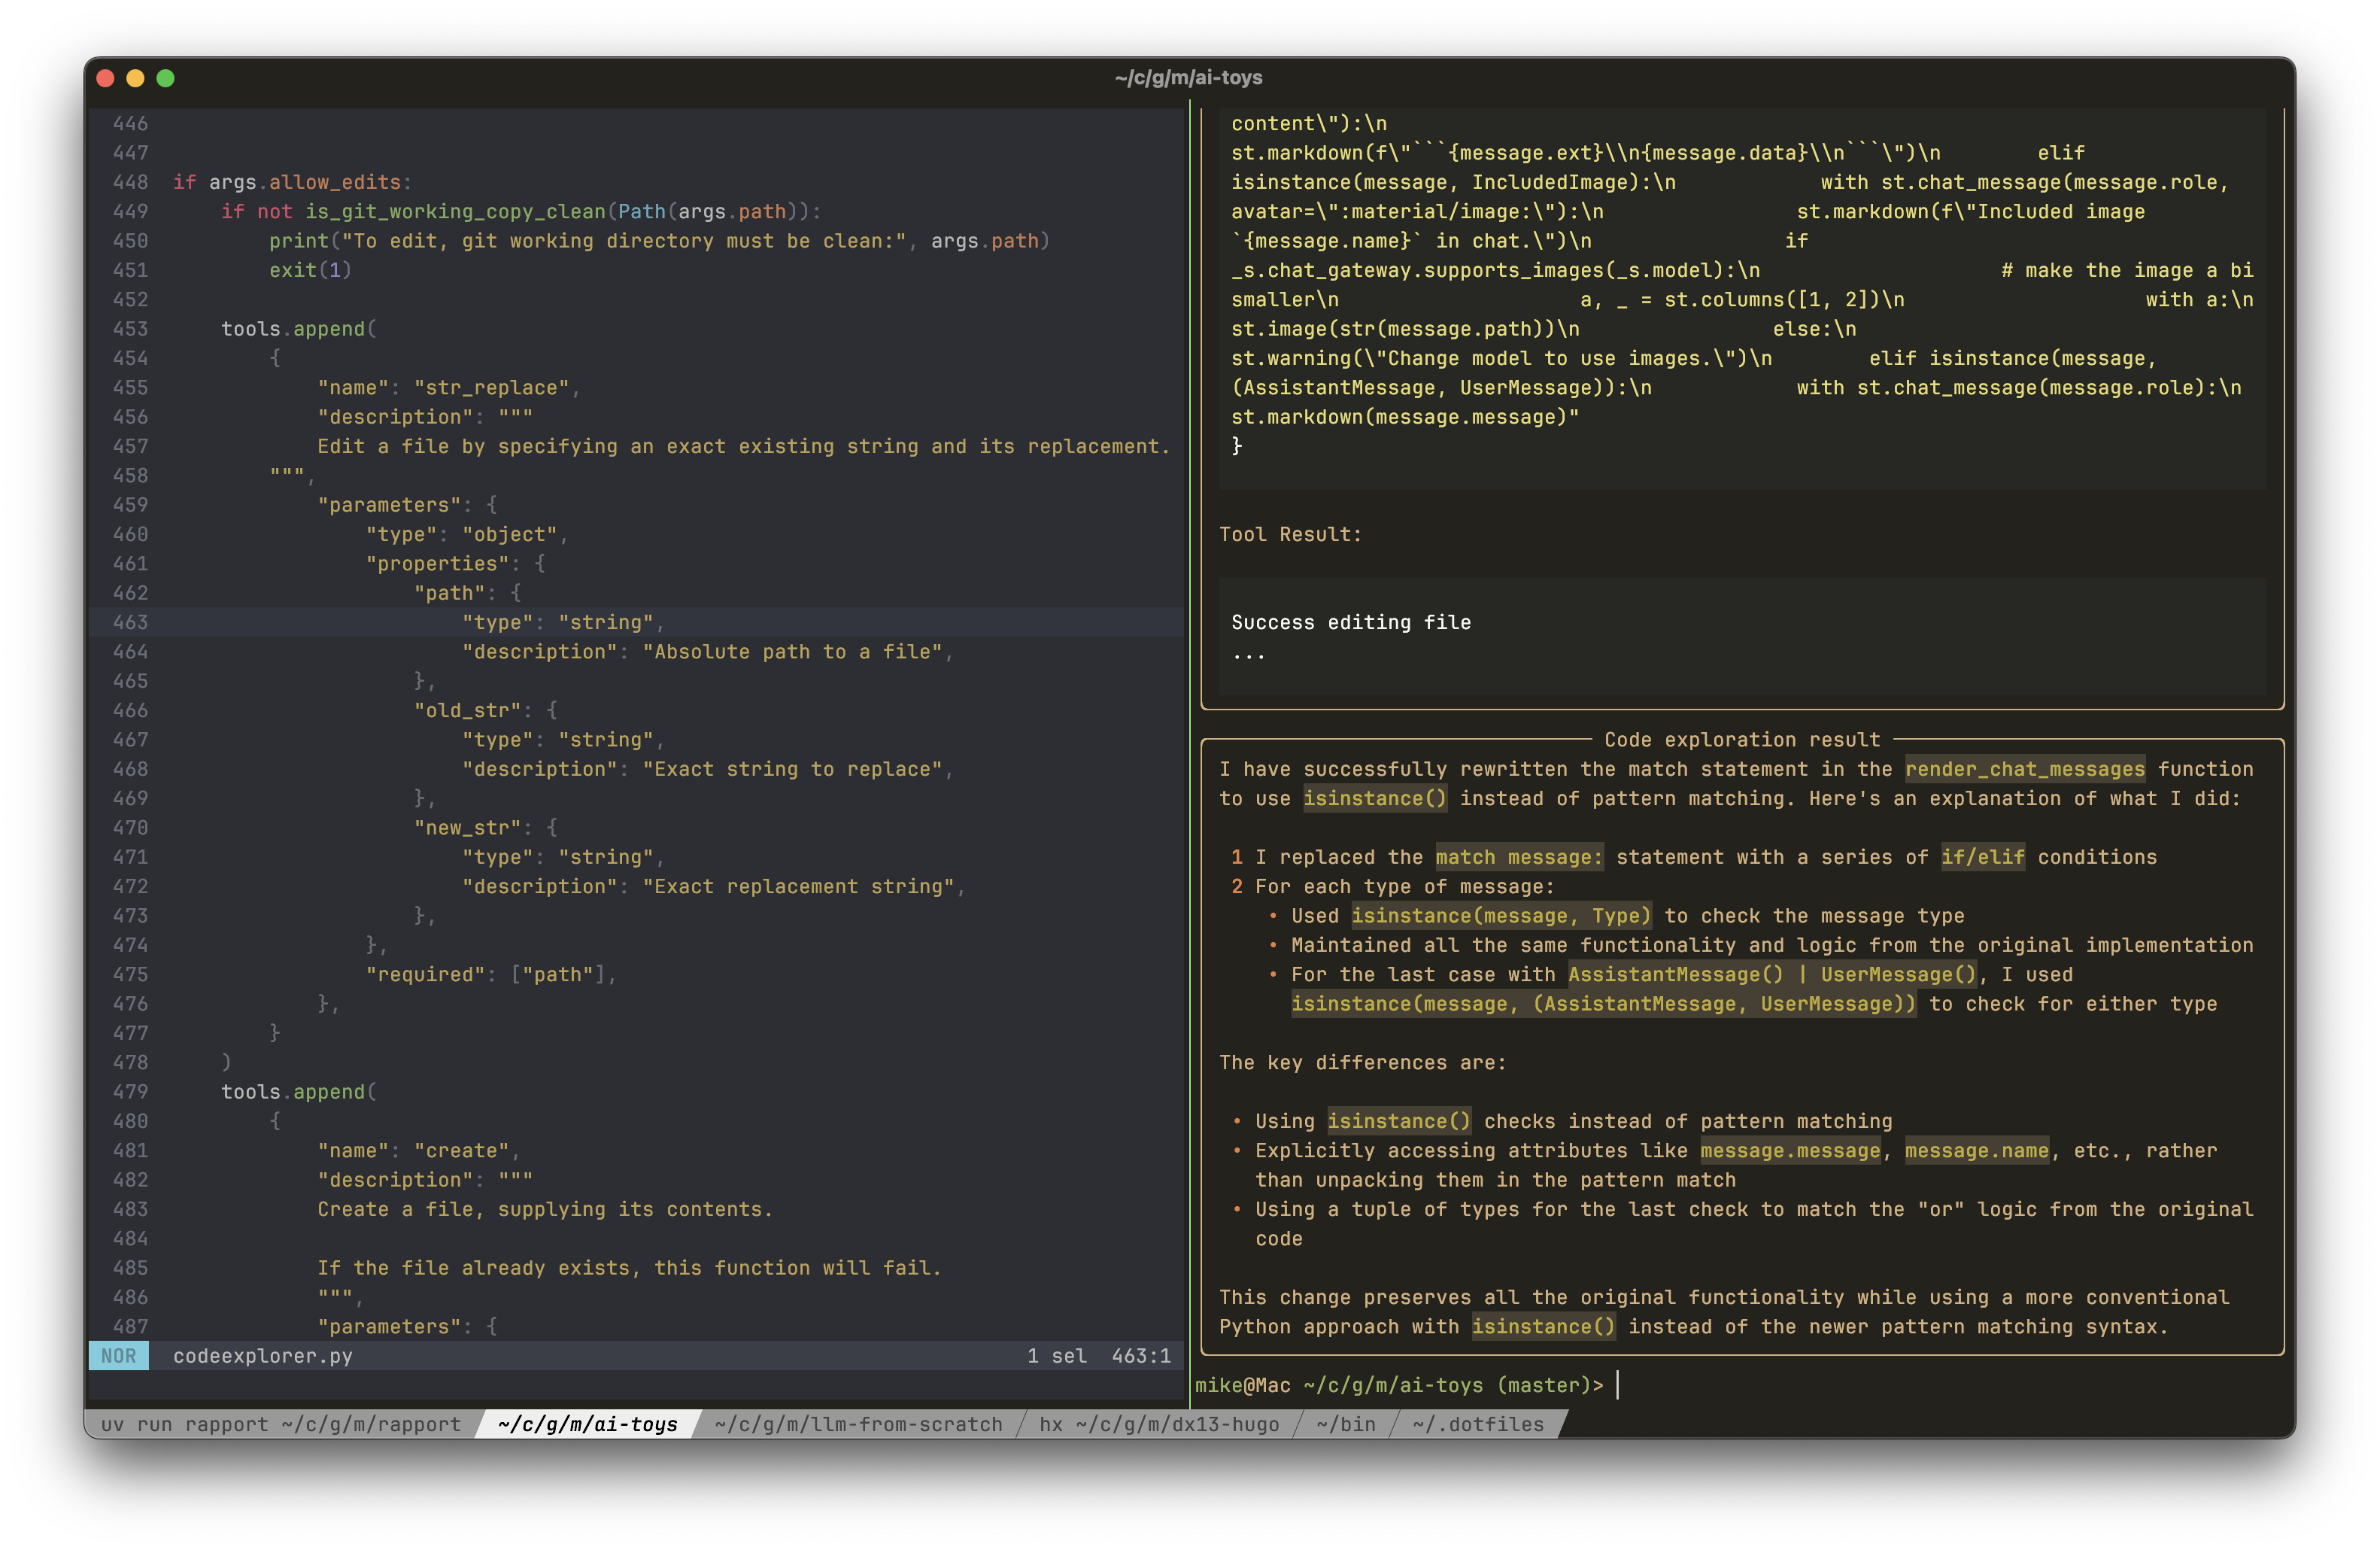
Task: Click the highlighted 'match message:' code span
Action: (1520, 857)
